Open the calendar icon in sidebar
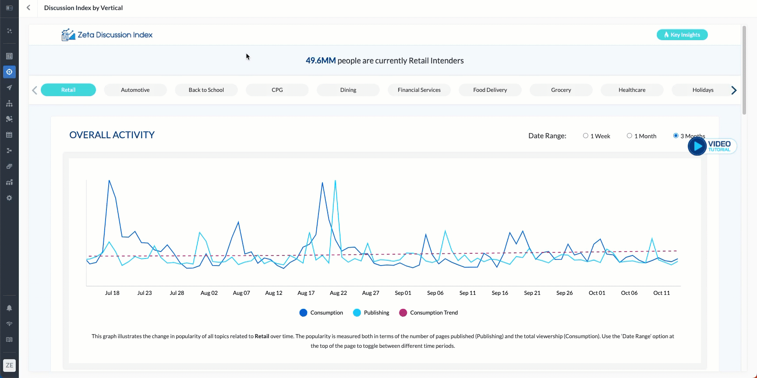Viewport: 757px width, 378px height. click(9, 135)
